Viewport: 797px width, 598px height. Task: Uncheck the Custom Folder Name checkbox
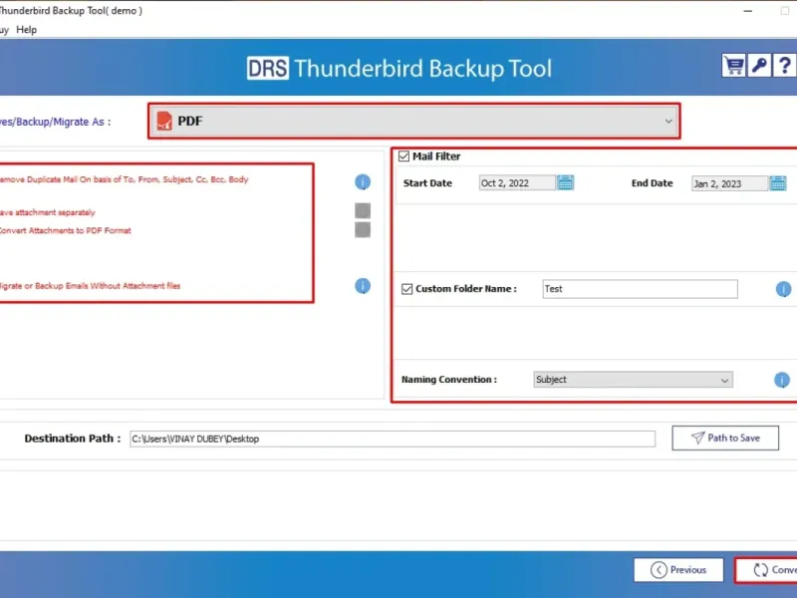coord(407,289)
